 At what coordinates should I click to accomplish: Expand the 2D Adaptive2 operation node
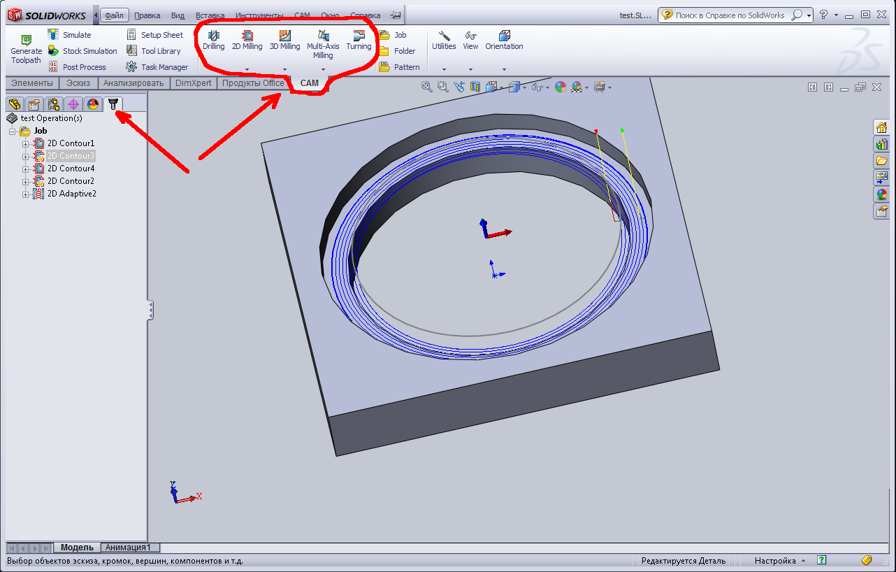tap(26, 194)
